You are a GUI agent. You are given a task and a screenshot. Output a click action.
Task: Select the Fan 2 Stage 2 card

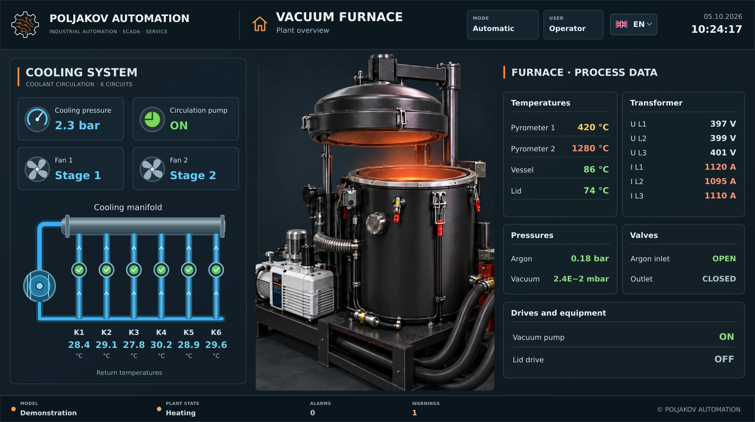click(x=186, y=169)
